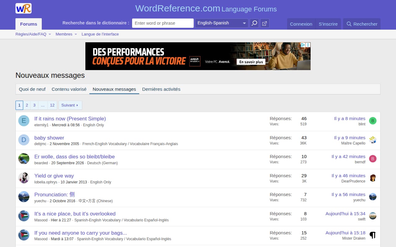Click 'Il y a 42 minutes' timestamp link
Image resolution: width=396 pixels, height=247 pixels.
(x=348, y=157)
